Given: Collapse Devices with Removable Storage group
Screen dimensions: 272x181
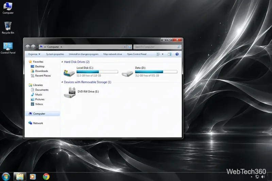Looking at the screenshot, I should (62, 82).
